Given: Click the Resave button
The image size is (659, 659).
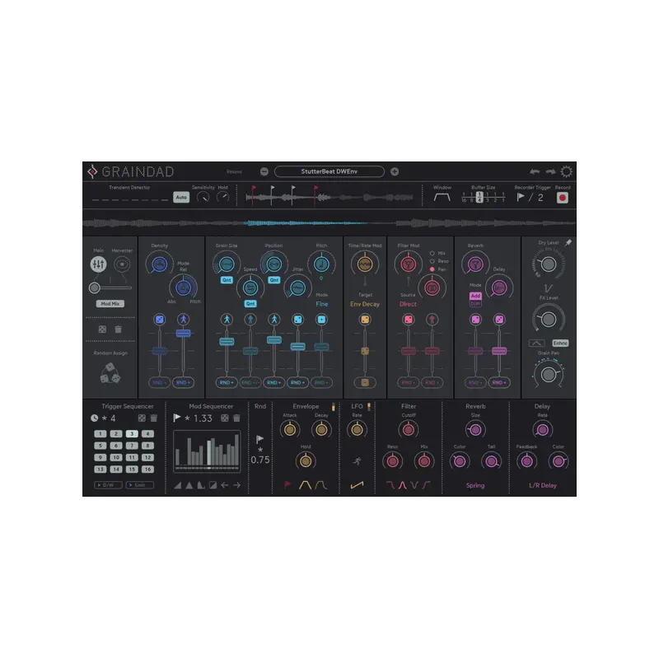Looking at the screenshot, I should click(234, 171).
